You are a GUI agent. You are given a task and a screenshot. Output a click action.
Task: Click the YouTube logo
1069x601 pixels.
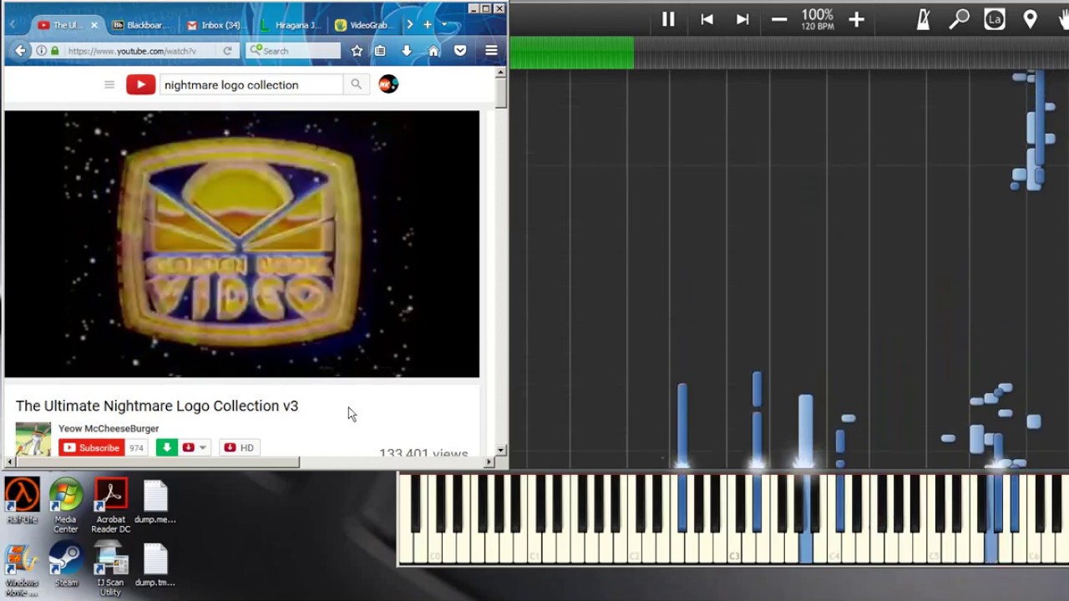[x=140, y=84]
